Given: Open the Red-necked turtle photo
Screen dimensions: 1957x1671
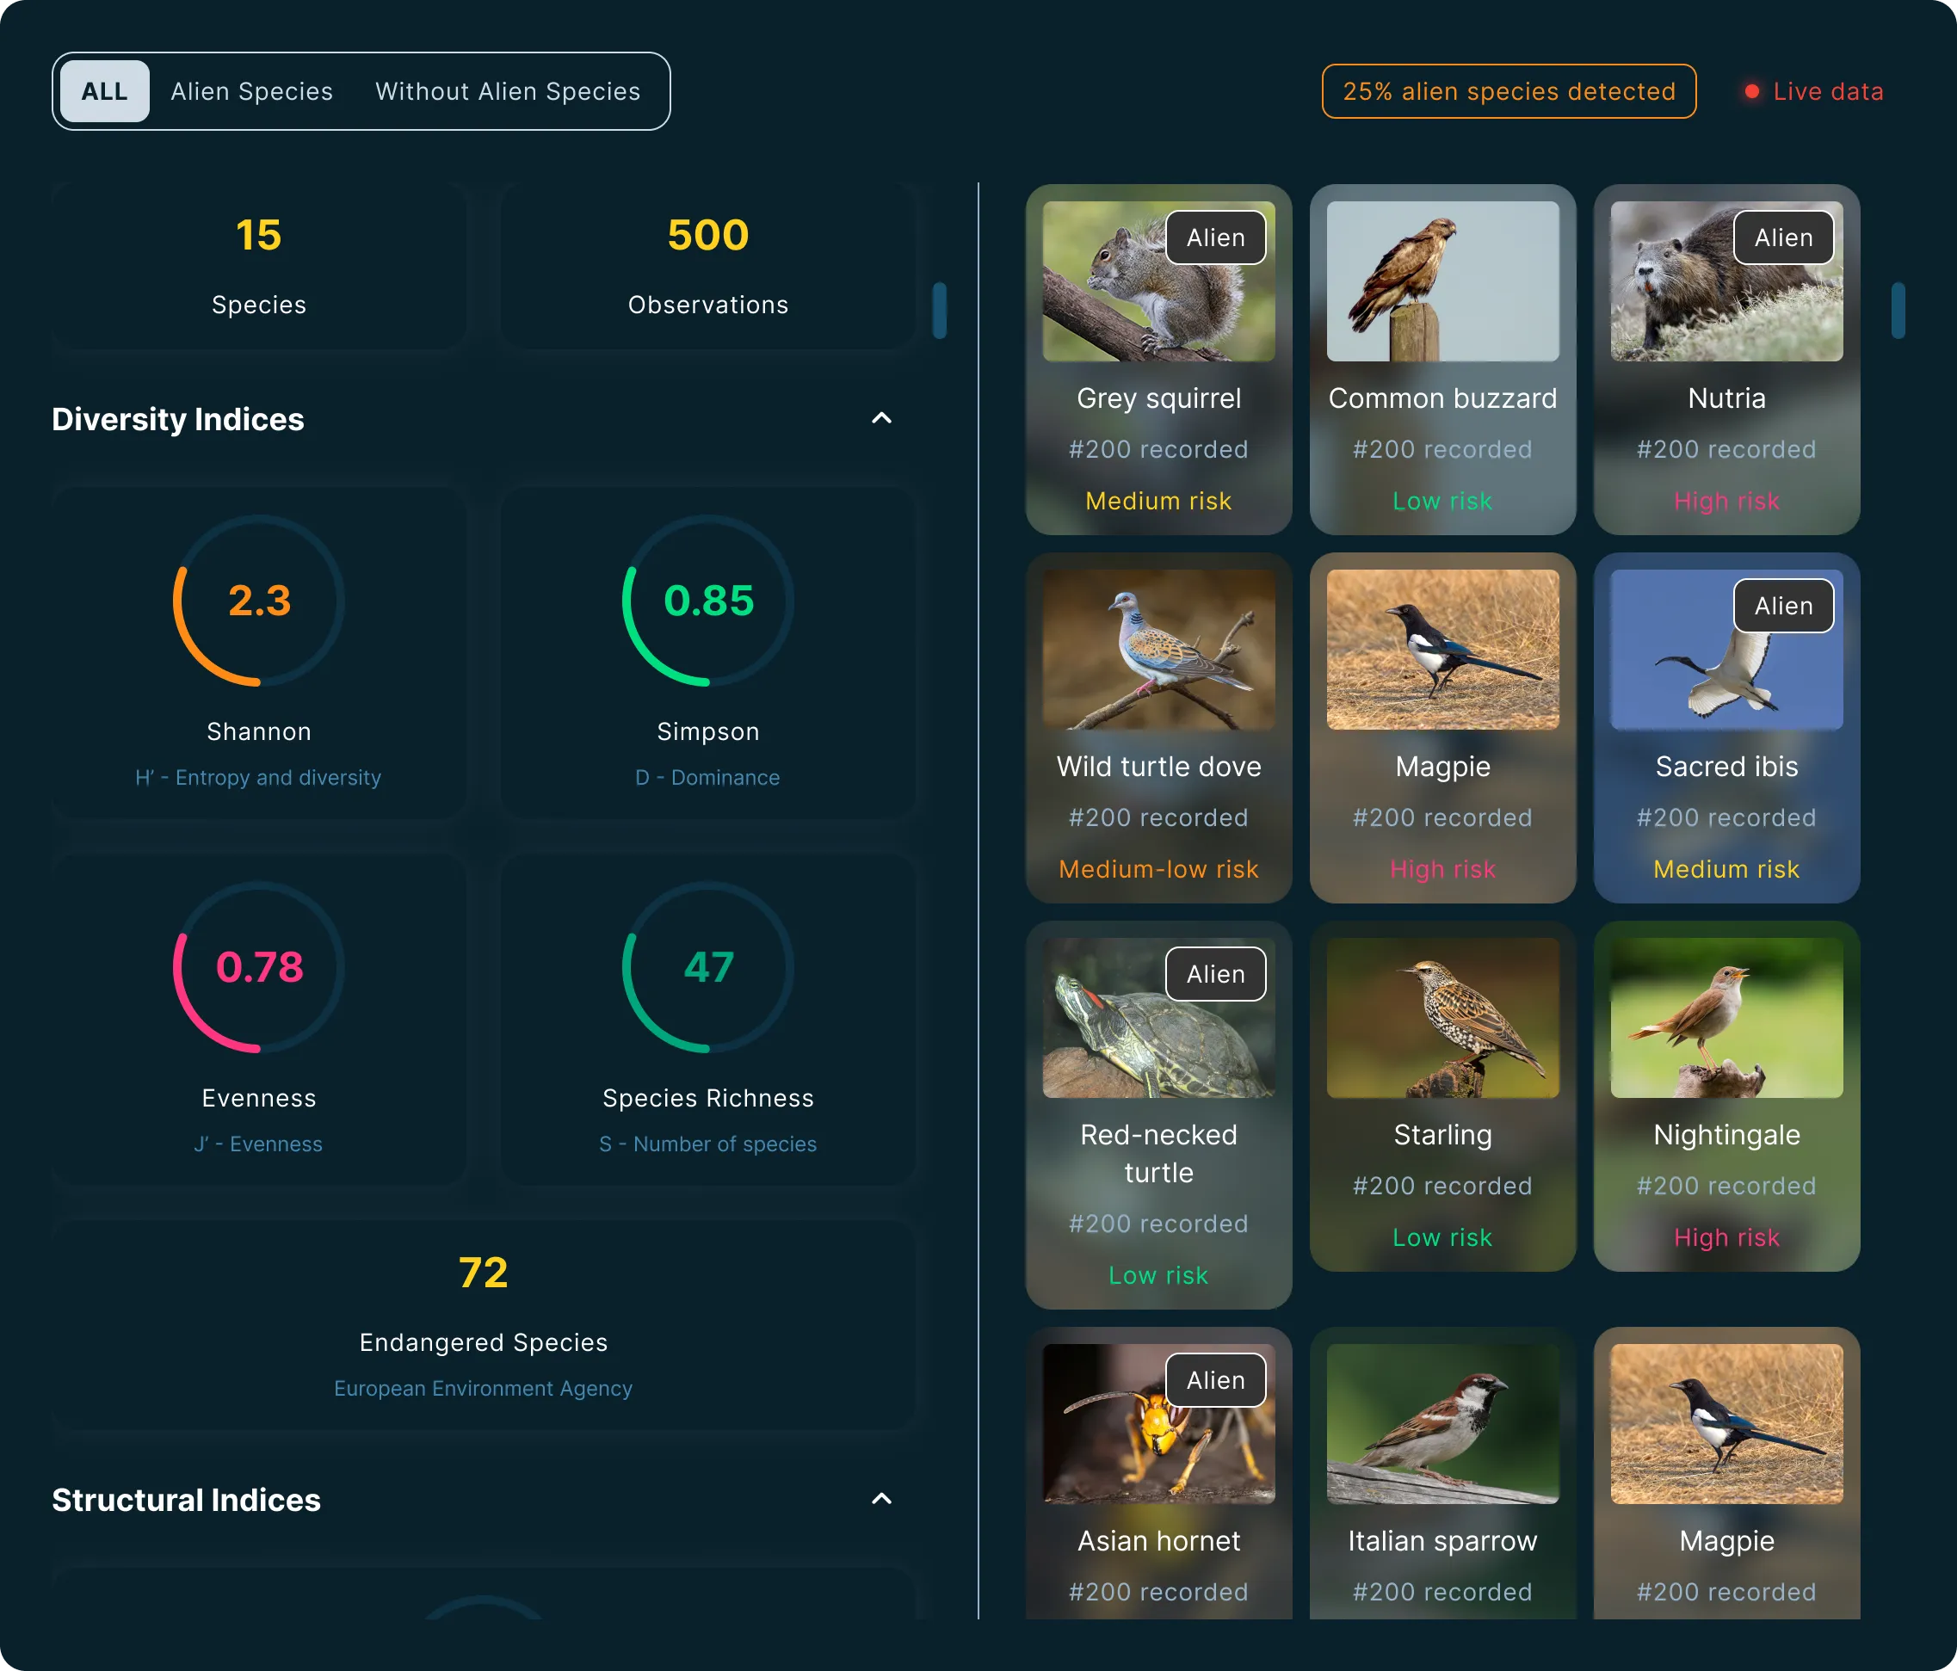Looking at the screenshot, I should 1159,1018.
